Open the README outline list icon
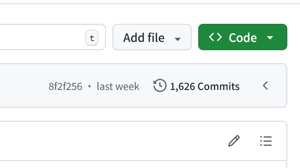This screenshot has width=300, height=168. click(x=266, y=141)
